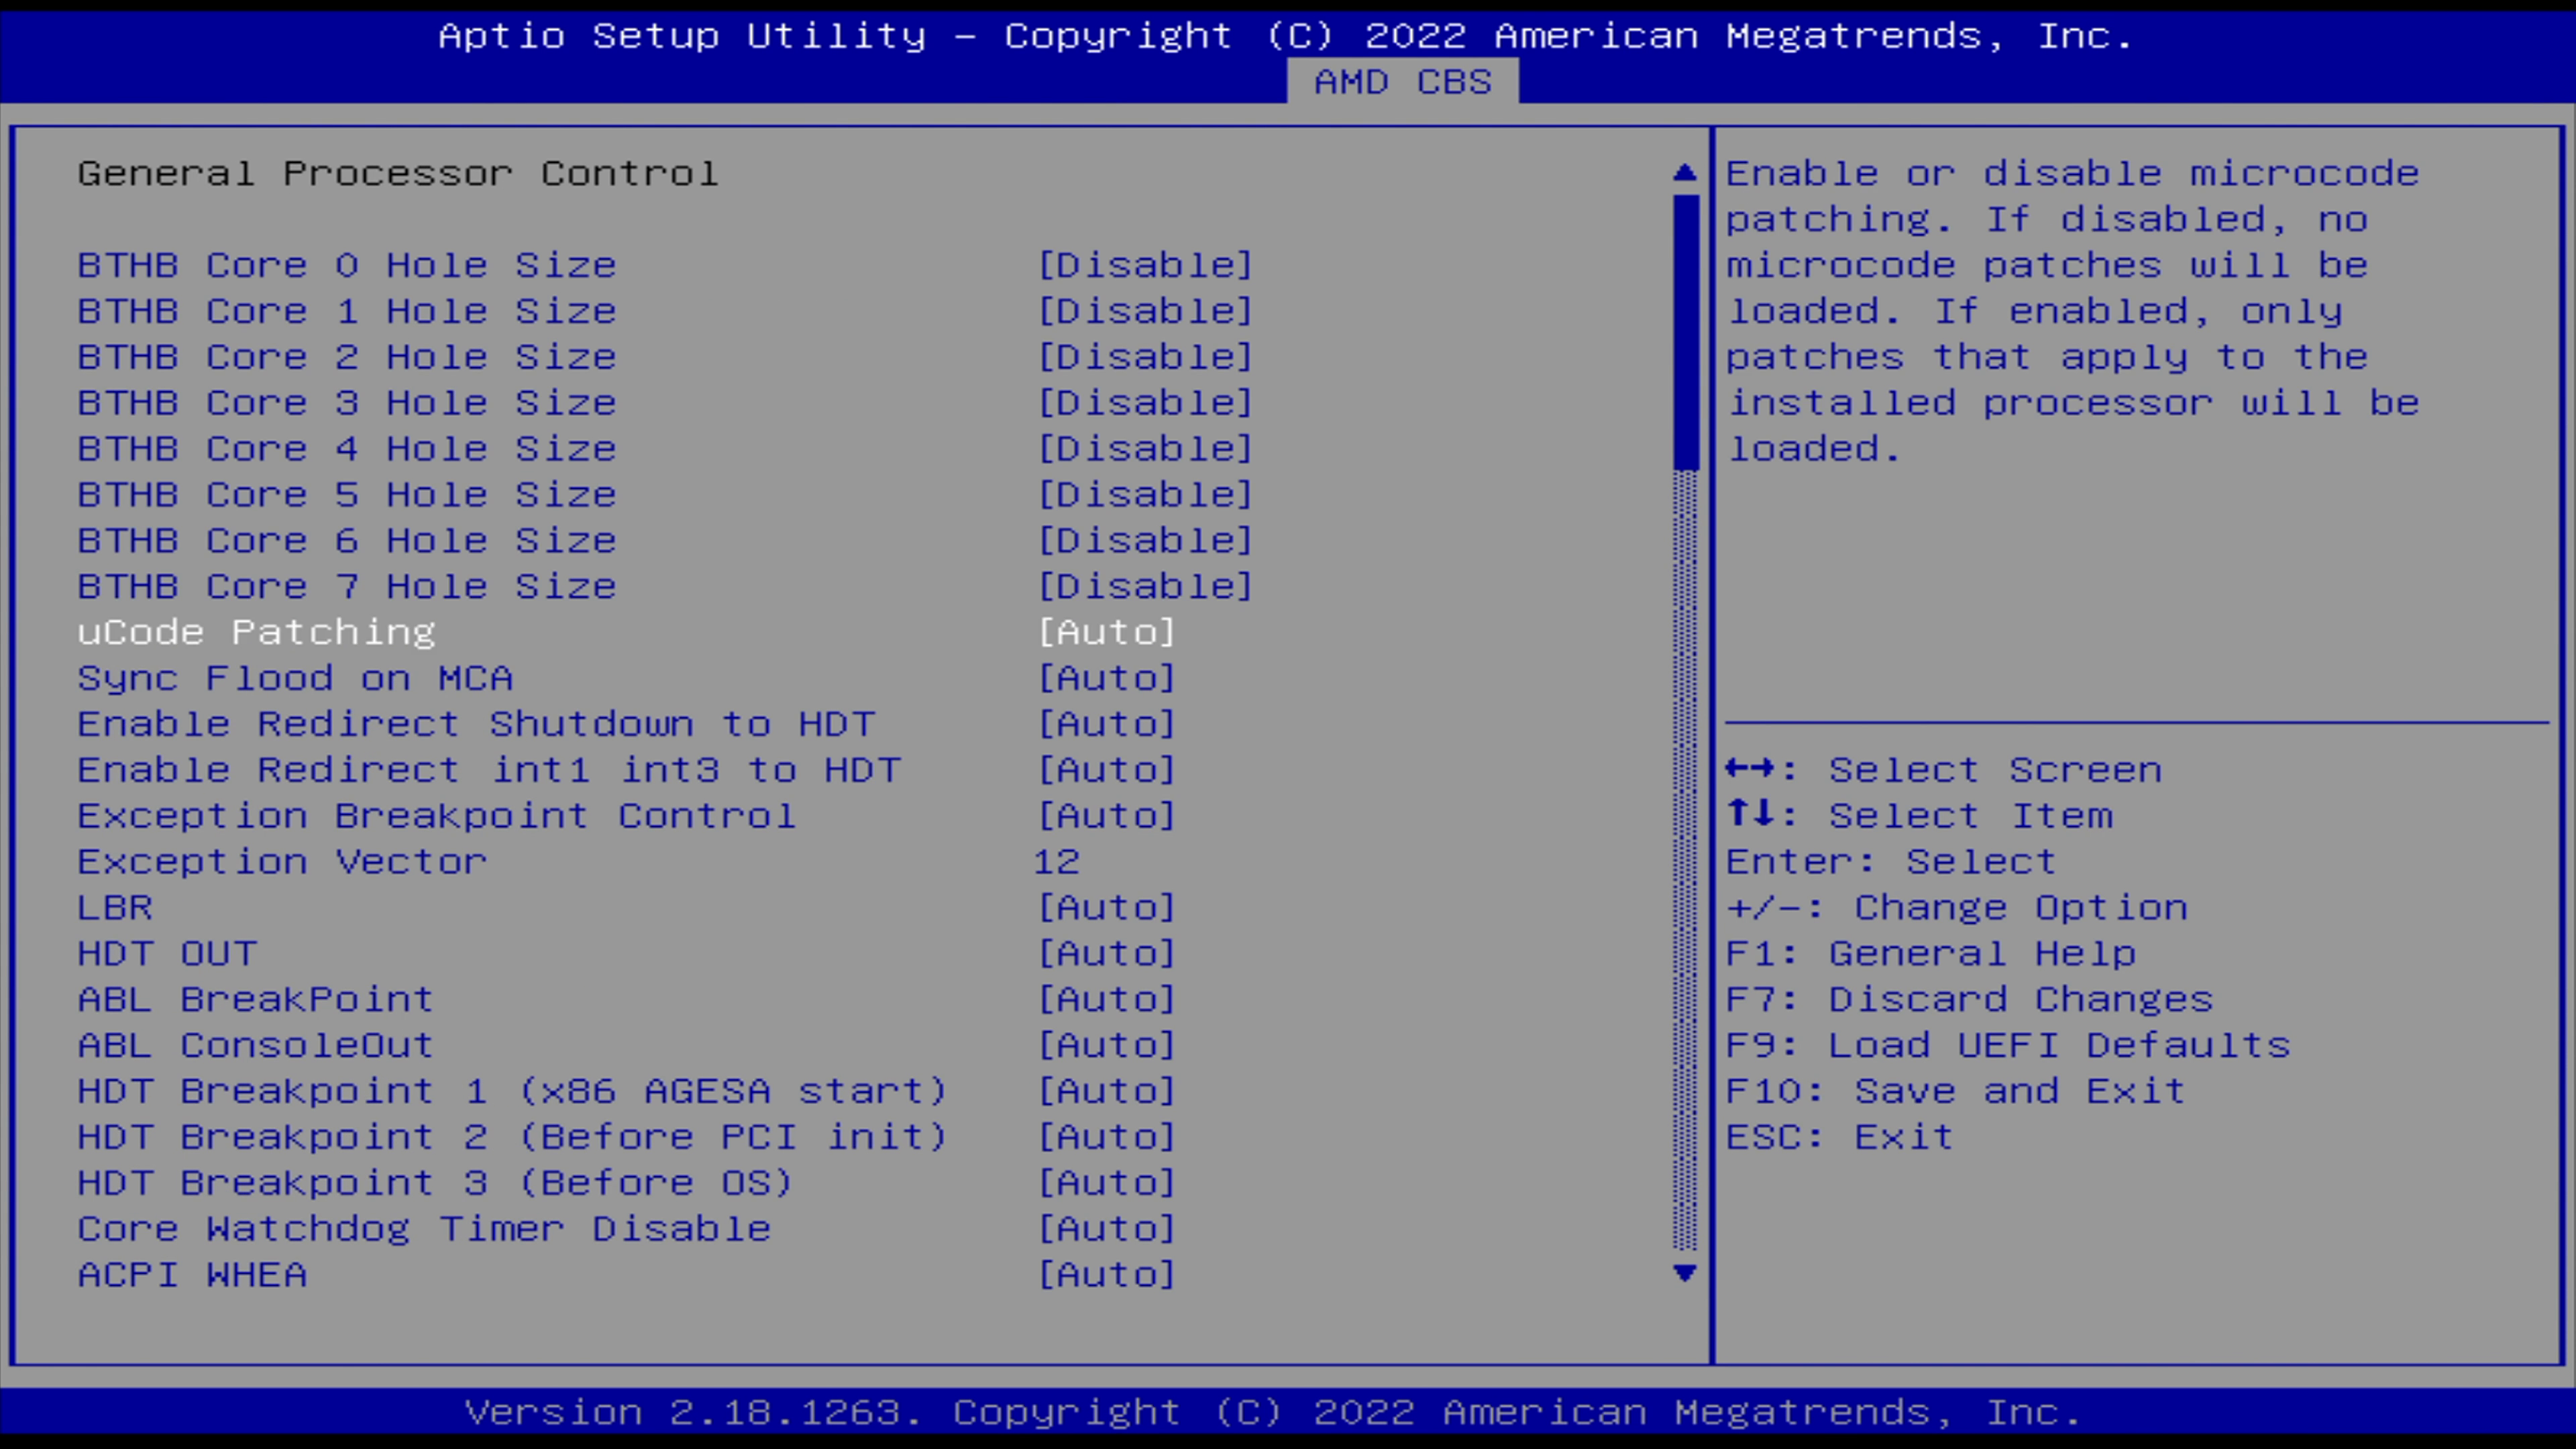The width and height of the screenshot is (2576, 1449).
Task: Change HDT Breakpoint 3 Auto value
Action: click(x=1106, y=1183)
